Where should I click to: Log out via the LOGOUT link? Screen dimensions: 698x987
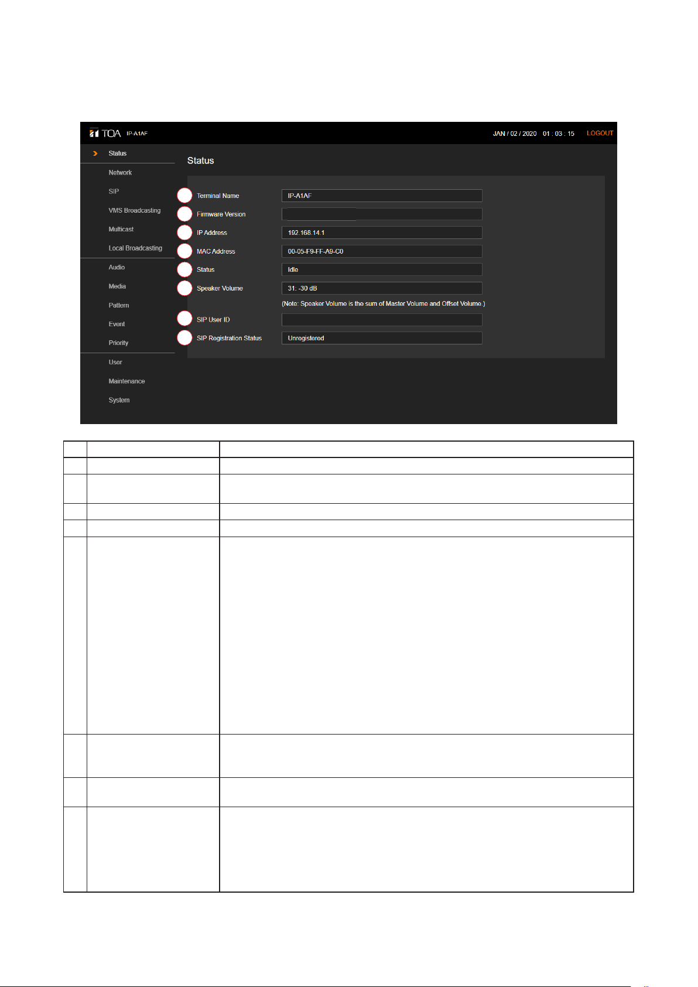(600, 134)
